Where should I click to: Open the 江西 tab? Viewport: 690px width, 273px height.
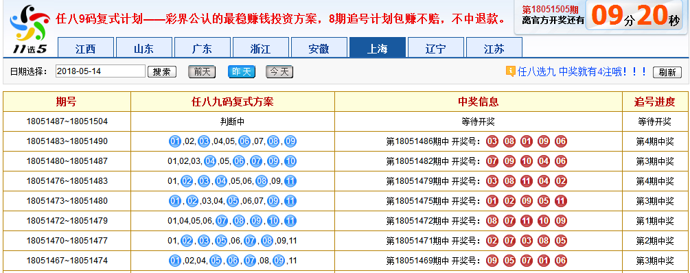tap(85, 48)
